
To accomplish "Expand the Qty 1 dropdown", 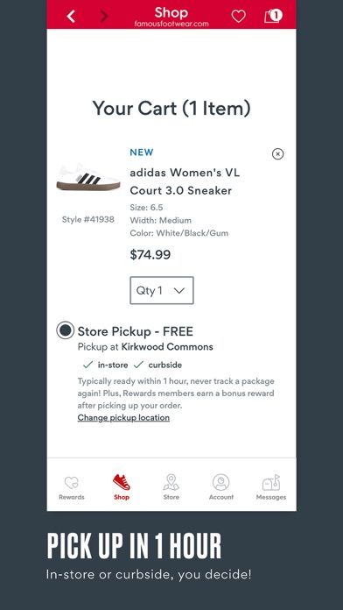I will pyautogui.click(x=162, y=290).
